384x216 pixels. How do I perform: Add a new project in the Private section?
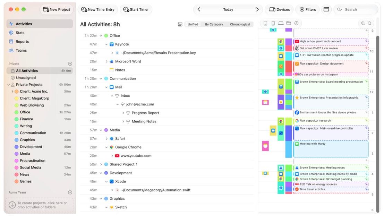click(70, 64)
